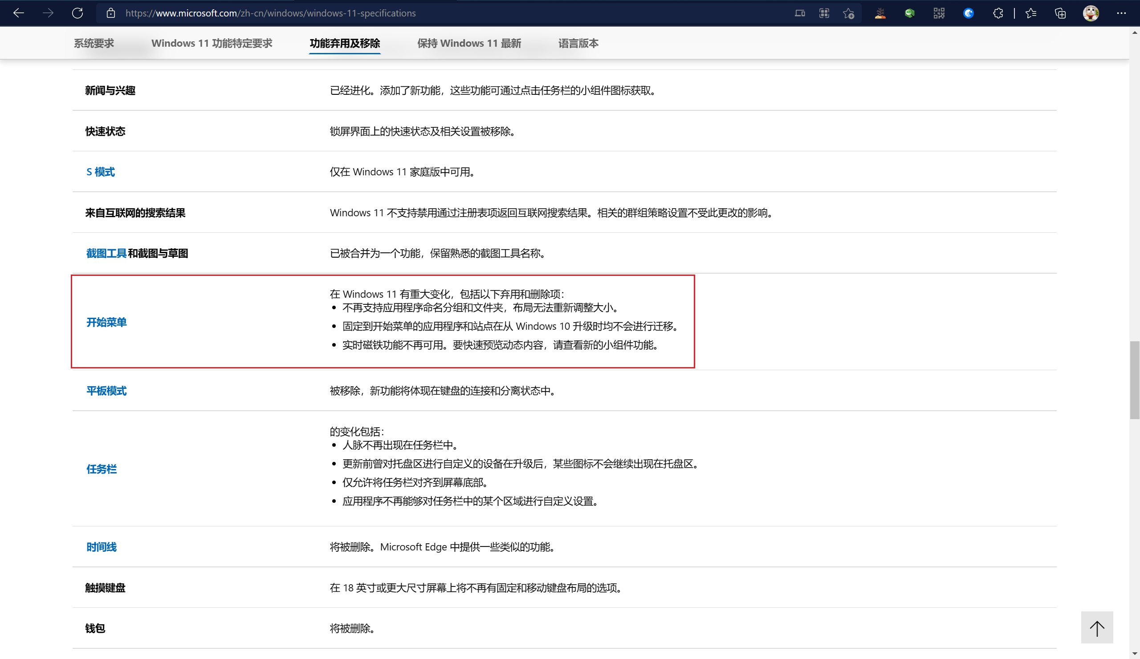Click bullet 仅允许将任务栏对齐到屏幕底部。
The width and height of the screenshot is (1140, 659).
click(415, 482)
